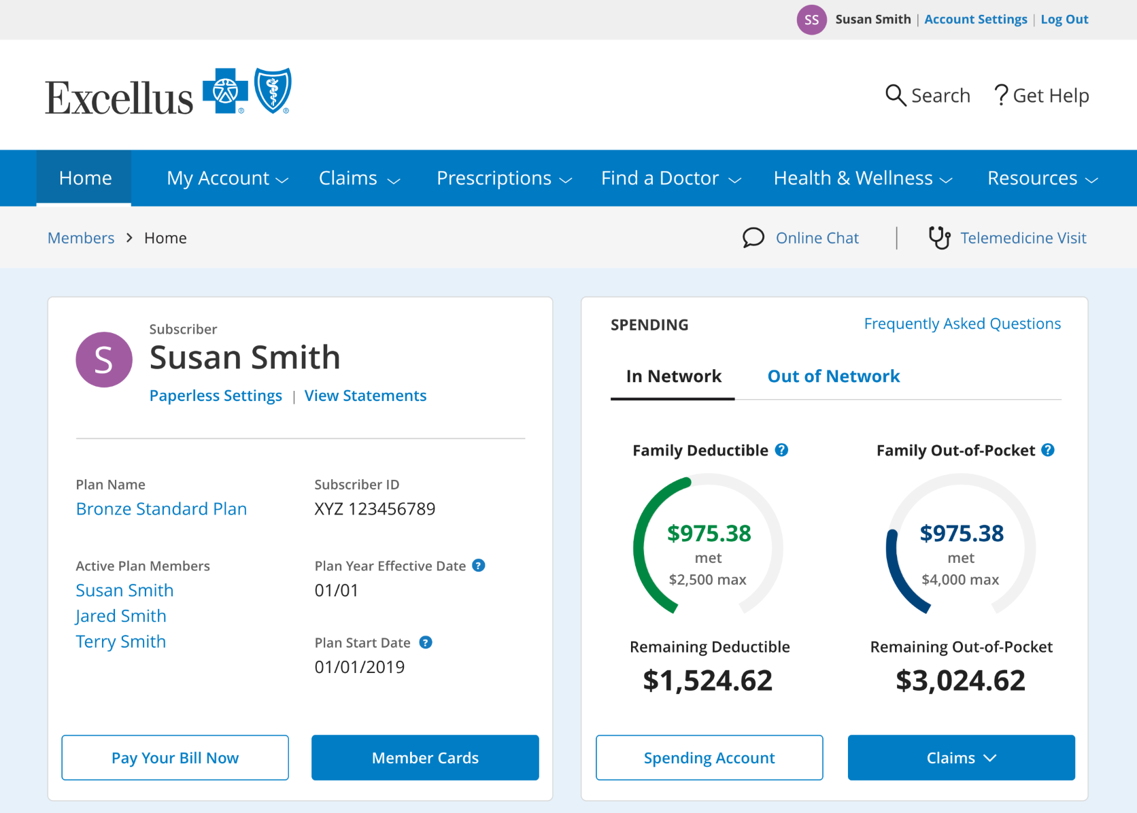Click the purple S subscriber avatar
Image resolution: width=1137 pixels, height=813 pixels.
pos(104,360)
